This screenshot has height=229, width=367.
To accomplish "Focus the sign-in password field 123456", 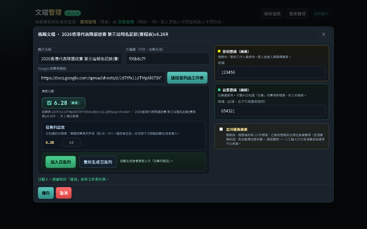I will pos(272,72).
